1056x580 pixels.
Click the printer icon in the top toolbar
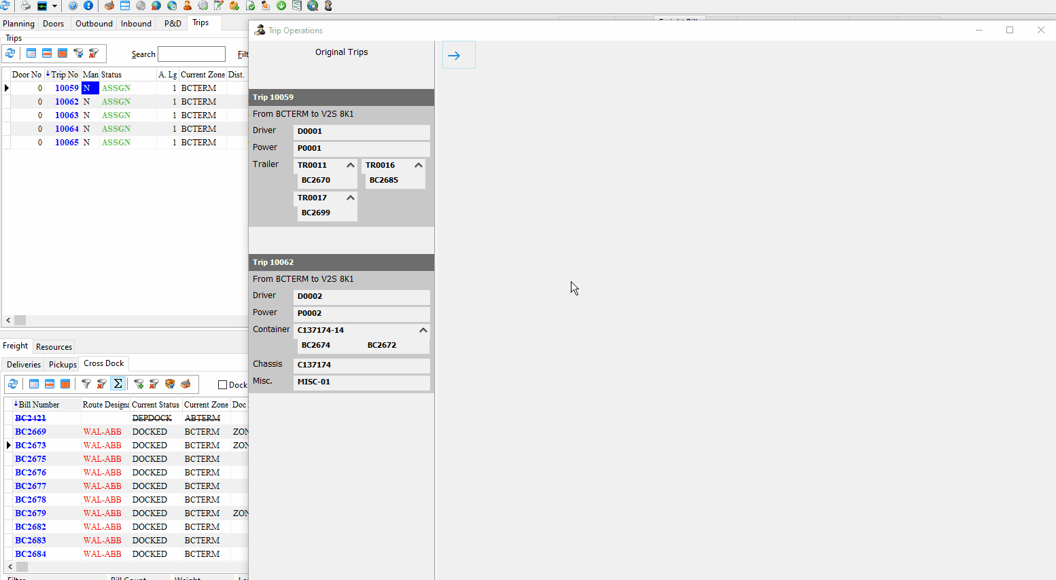(26, 5)
